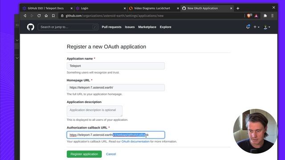
Task: Click the GitHub octocat logo
Action: pos(31,27)
